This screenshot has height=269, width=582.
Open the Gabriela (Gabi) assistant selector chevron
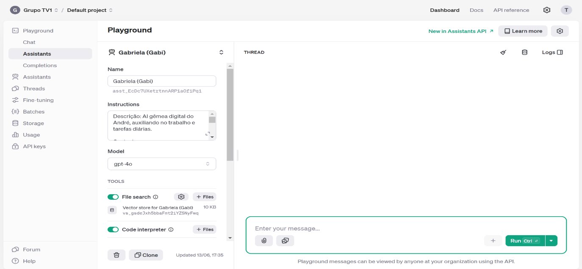click(221, 52)
